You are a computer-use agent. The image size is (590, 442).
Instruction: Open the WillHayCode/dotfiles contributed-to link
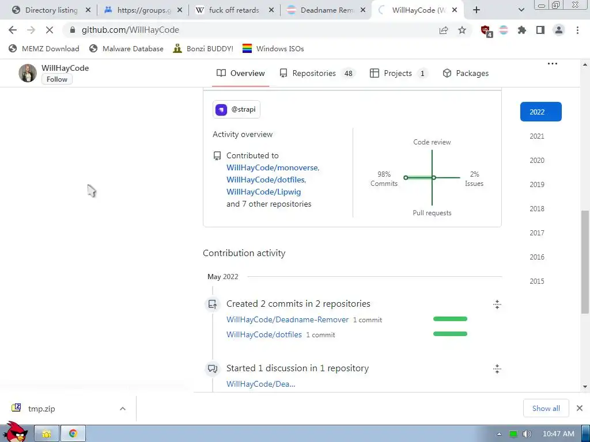(x=266, y=180)
